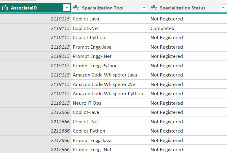This screenshot has width=227, height=153.
Task: Click AssociateID 2212666 beside Copilot-Python
Action: [36, 131]
